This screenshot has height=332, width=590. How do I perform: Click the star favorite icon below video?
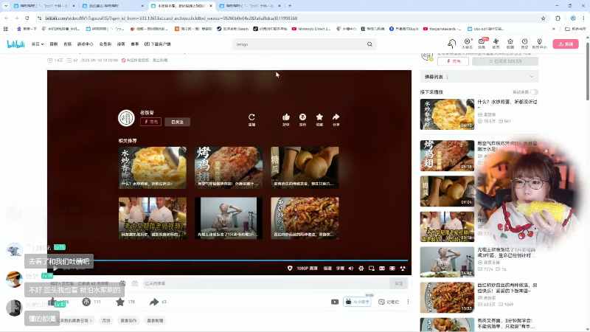(120, 302)
